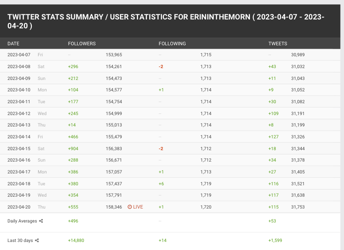Click the FOLLOWING column header

(172, 44)
